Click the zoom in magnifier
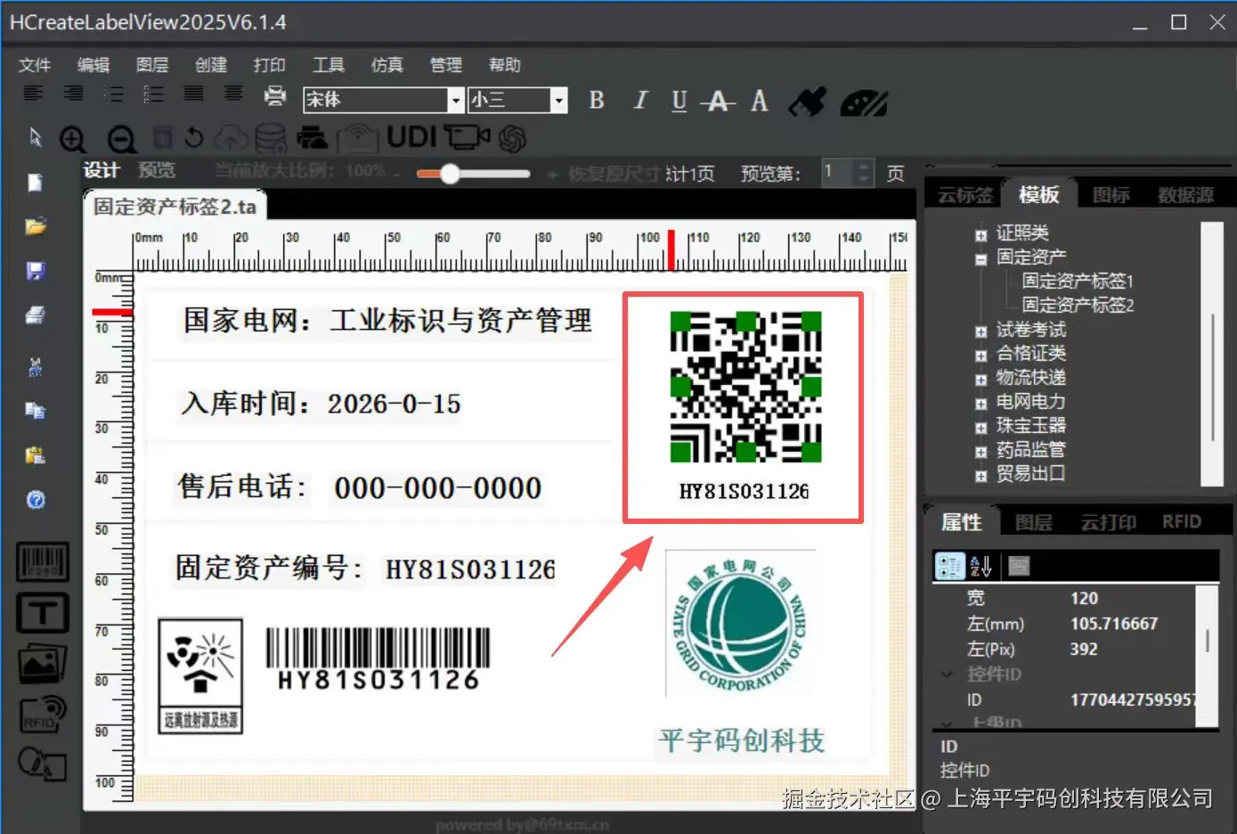 pyautogui.click(x=73, y=139)
